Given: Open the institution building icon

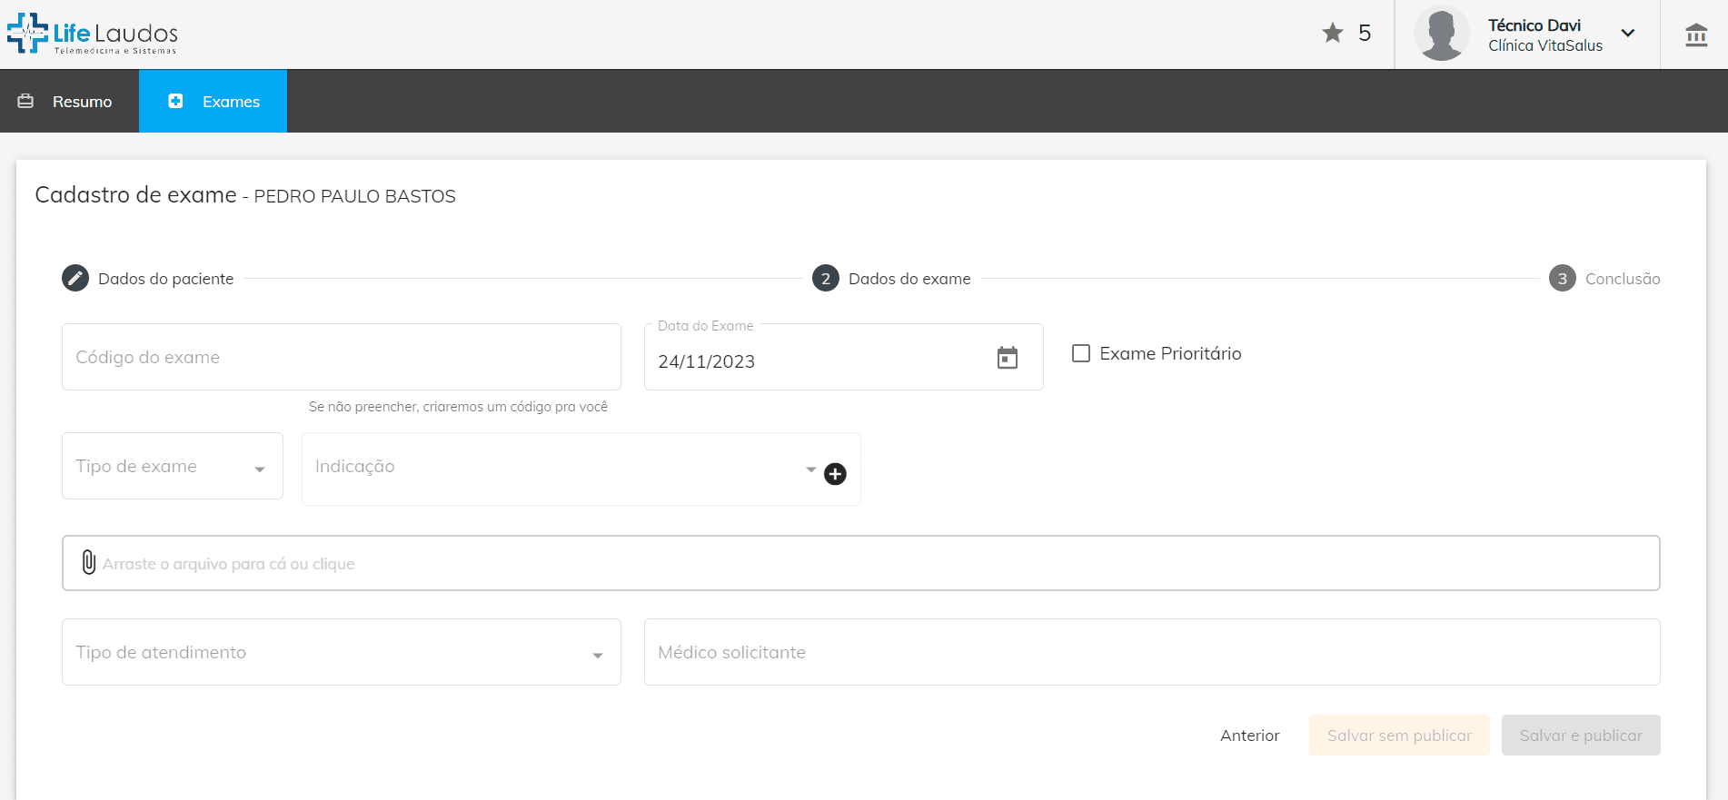Looking at the screenshot, I should click(x=1695, y=35).
